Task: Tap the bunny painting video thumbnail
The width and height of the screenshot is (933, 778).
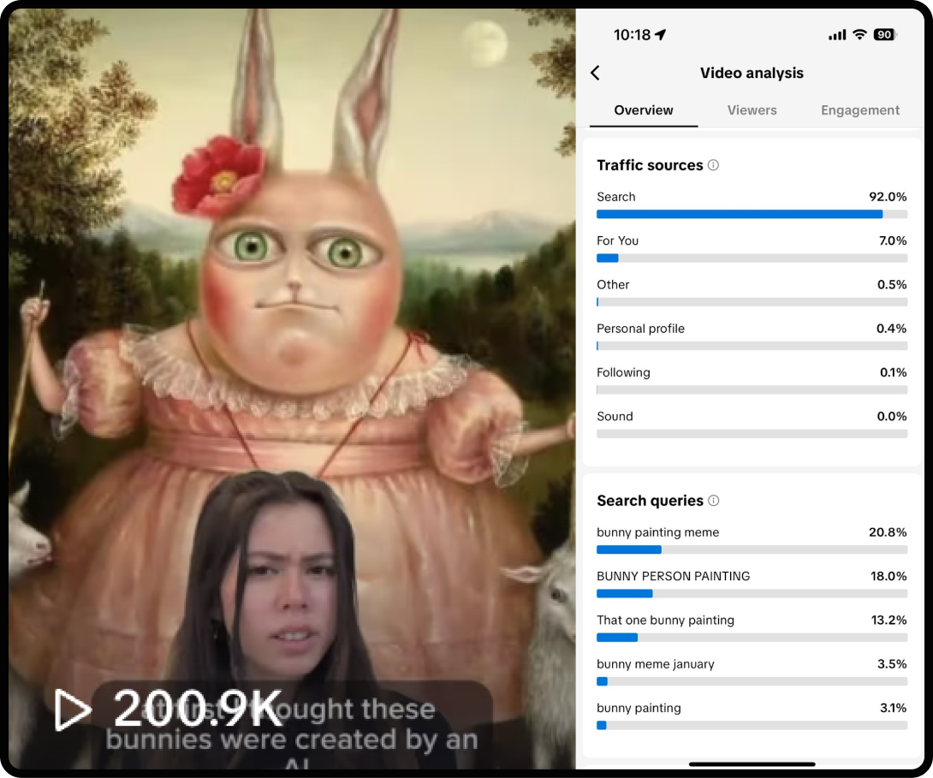Action: pyautogui.click(x=292, y=389)
